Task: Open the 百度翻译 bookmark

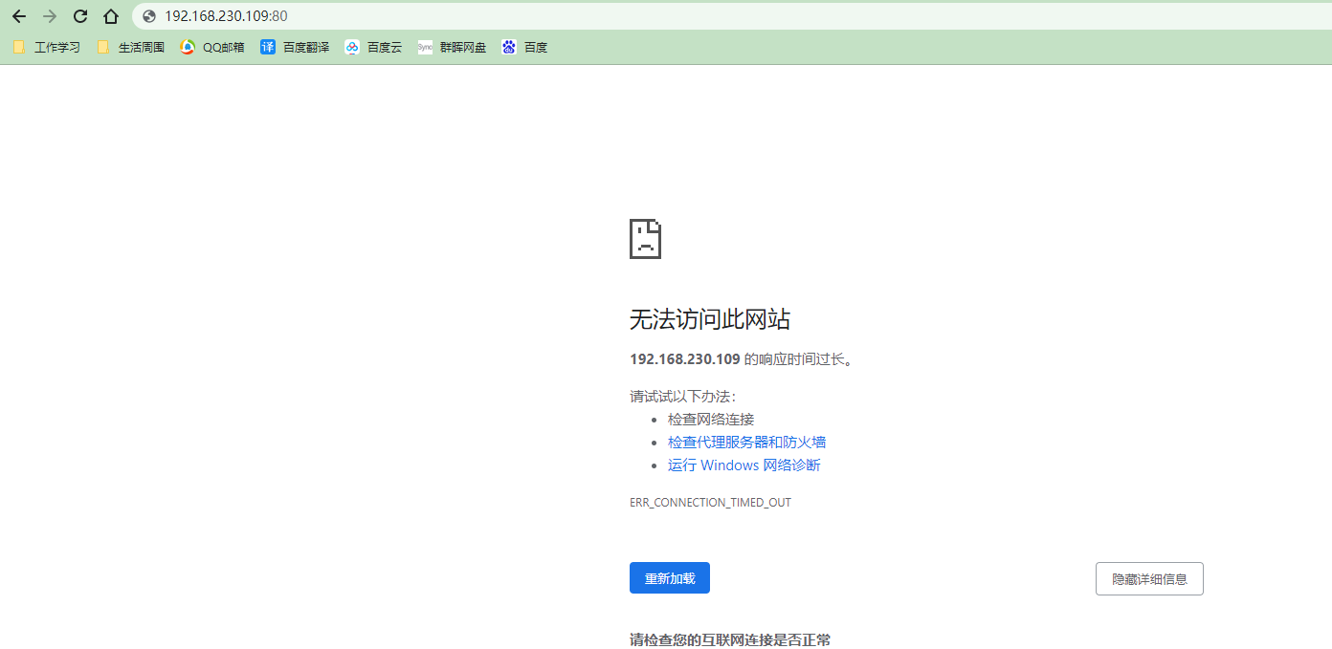Action: click(295, 47)
